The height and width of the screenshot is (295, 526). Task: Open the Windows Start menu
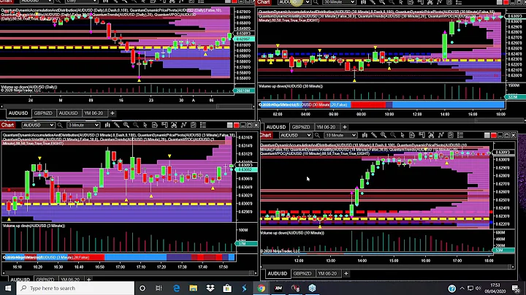click(8, 288)
